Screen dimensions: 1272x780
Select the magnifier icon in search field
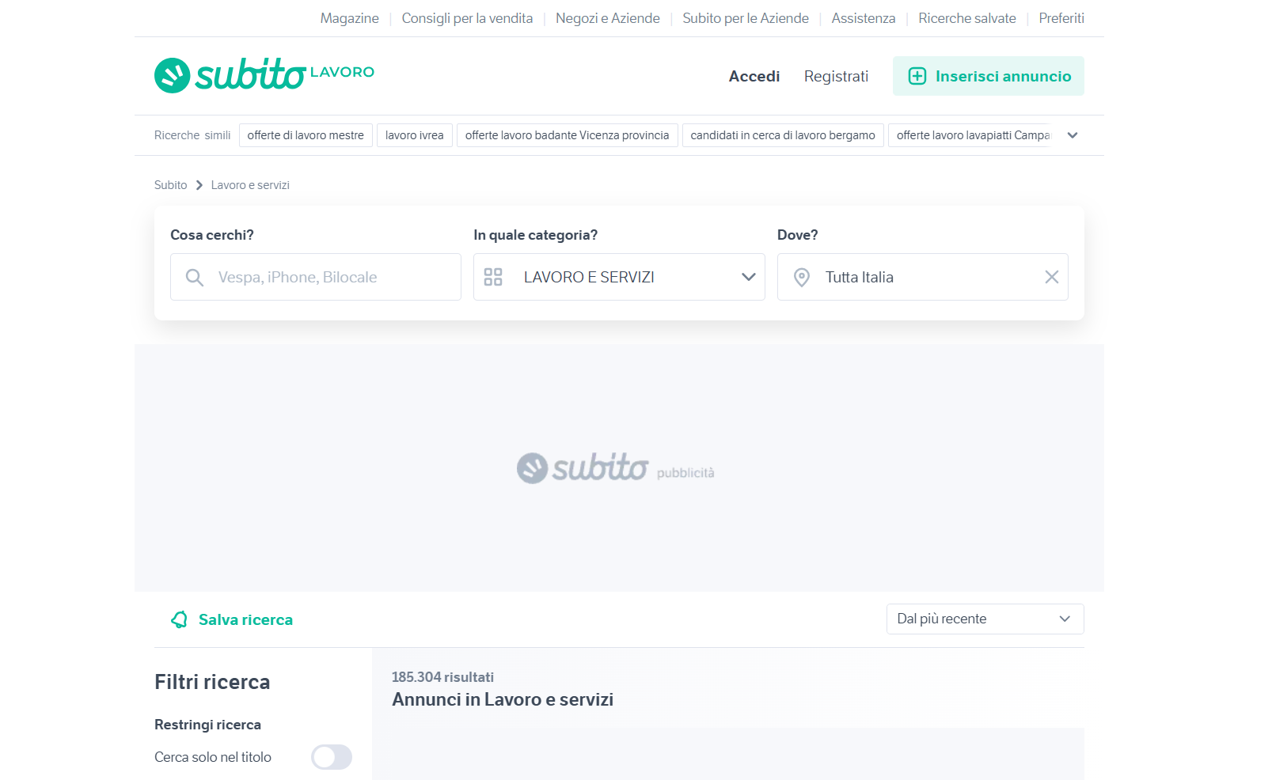click(195, 277)
